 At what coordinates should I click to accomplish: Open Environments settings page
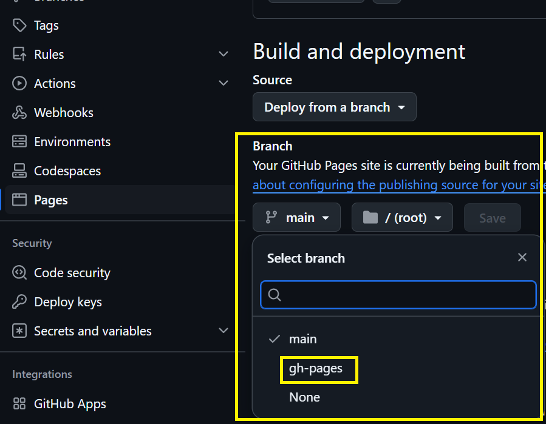pyautogui.click(x=72, y=142)
